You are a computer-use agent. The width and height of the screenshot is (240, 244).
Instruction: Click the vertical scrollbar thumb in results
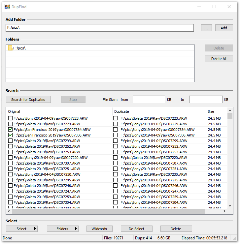coord(230,116)
